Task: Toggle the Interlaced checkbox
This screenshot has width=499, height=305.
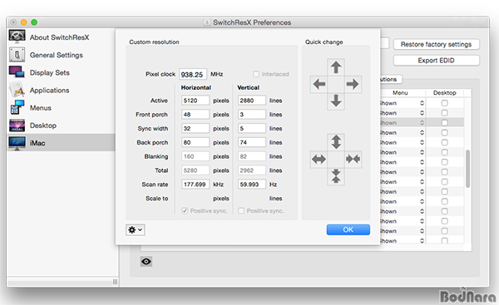Action: [x=256, y=74]
